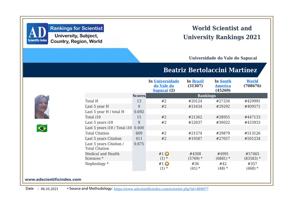
Task: Click South America ranking #28955
Action: pos(223,117)
